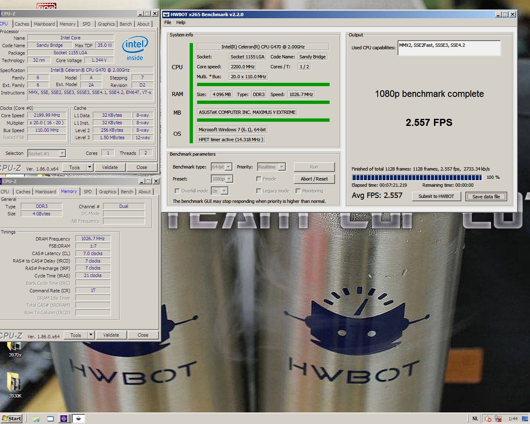Screen dimensions: 530x424
Task: Switch to SPD tab in lower CPU-Z
Action: (88, 192)
